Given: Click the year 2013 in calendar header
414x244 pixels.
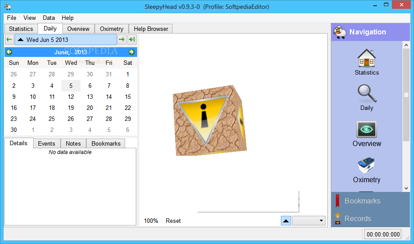Looking at the screenshot, I should point(81,52).
